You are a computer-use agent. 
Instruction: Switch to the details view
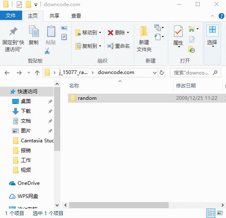click(211, 213)
